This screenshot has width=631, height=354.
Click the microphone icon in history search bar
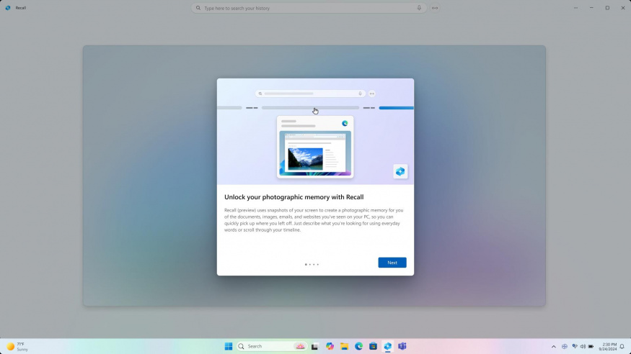pos(419,8)
